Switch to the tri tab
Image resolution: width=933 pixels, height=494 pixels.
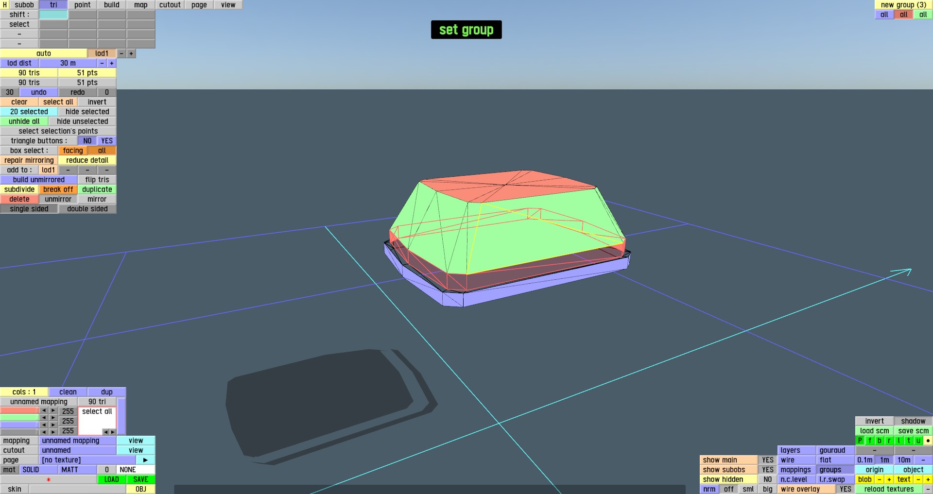click(x=53, y=5)
